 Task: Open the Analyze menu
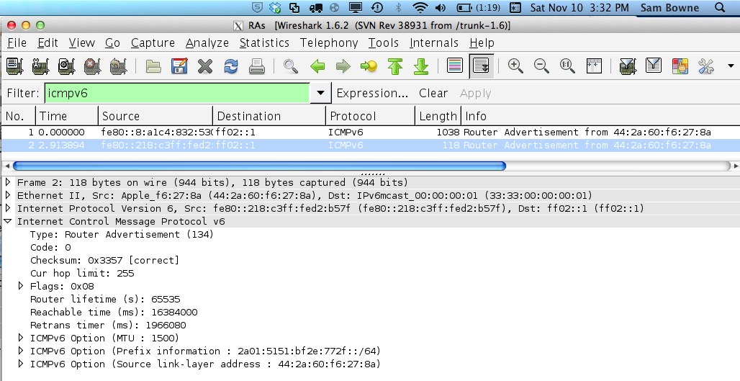pyautogui.click(x=207, y=43)
